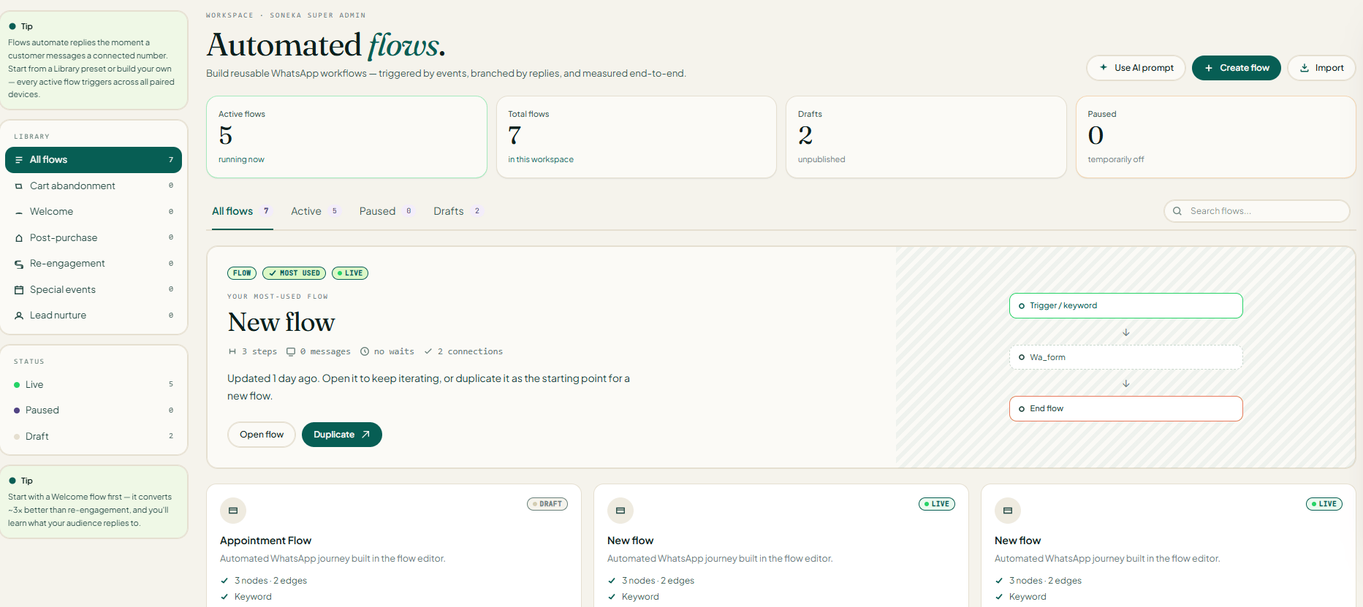1363x607 pixels.
Task: Click the MOST USED badge
Action: pos(294,273)
